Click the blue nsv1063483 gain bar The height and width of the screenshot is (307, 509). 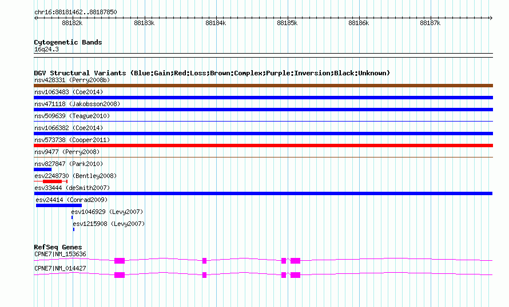(263, 98)
